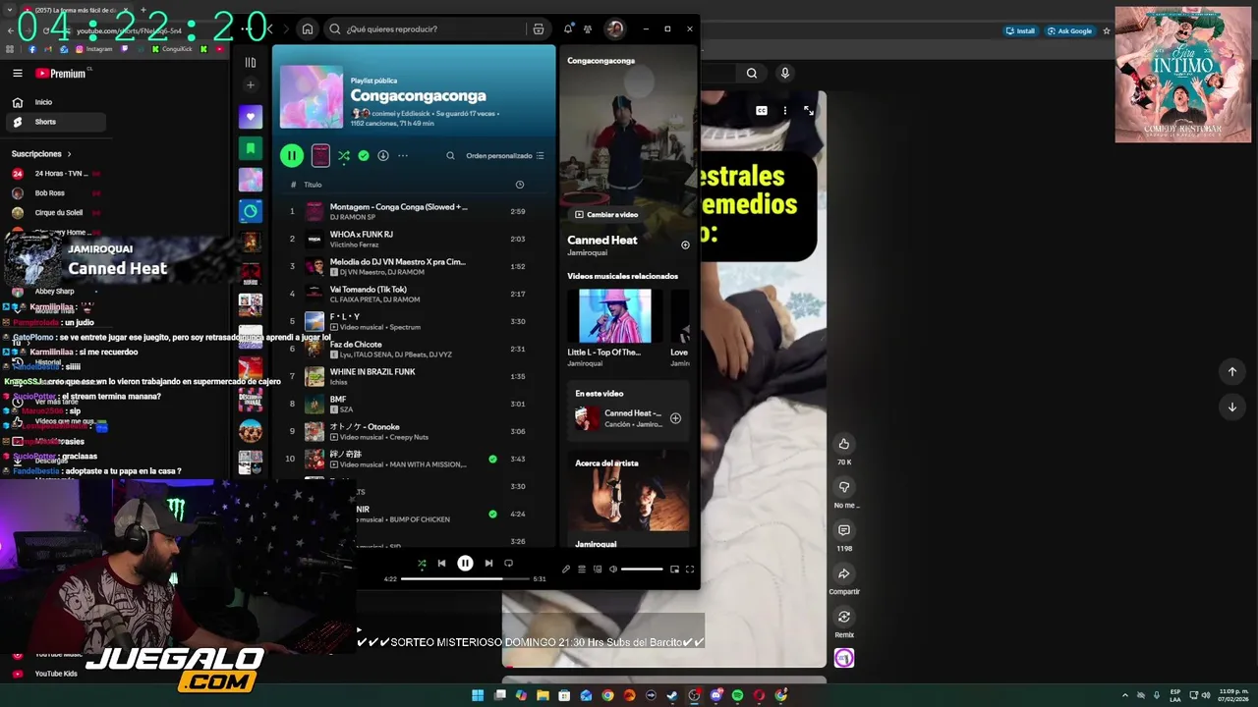Open YouTube Inicio in the left sidebar
This screenshot has height=707, width=1258.
(55, 102)
